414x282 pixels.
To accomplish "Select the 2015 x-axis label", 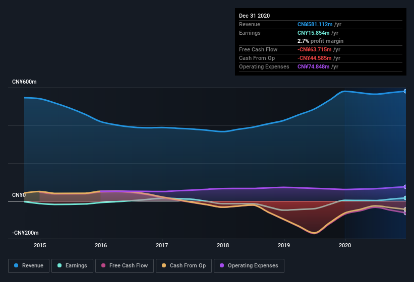I will (40, 245).
